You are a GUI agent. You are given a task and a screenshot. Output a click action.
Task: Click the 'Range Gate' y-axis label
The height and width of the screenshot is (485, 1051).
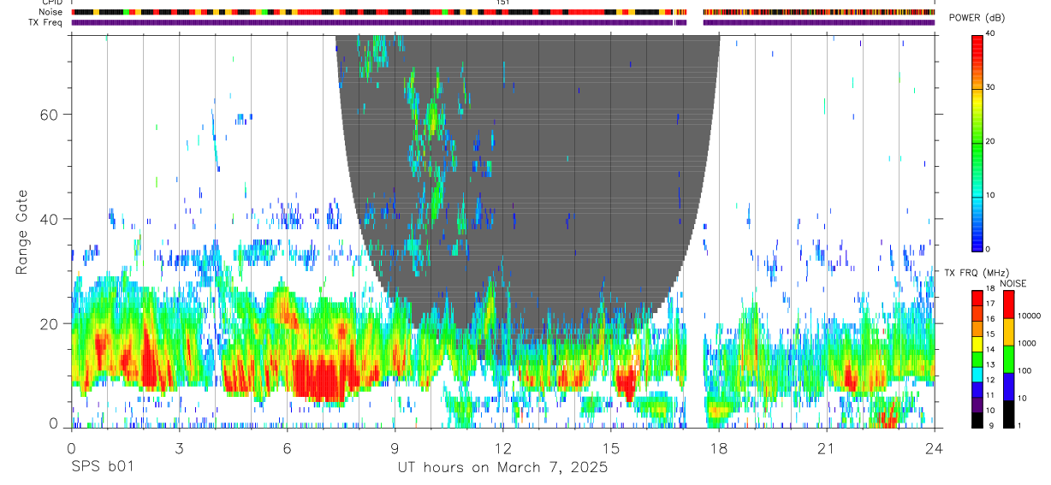(22, 232)
